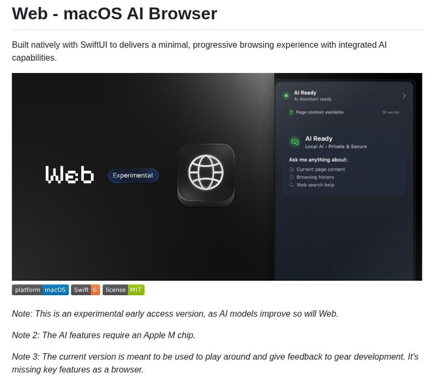The height and width of the screenshot is (387, 432).
Task: Click the '18 words' count text
Action: coord(391,112)
